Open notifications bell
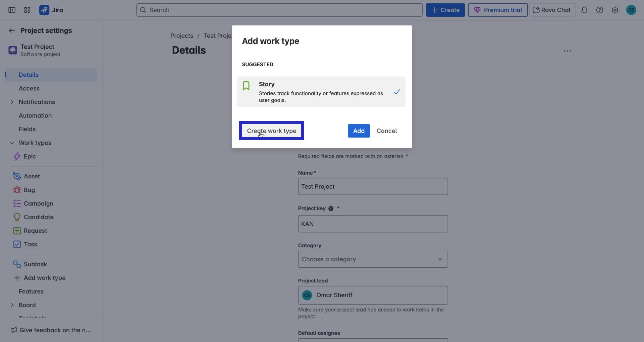 584,10
